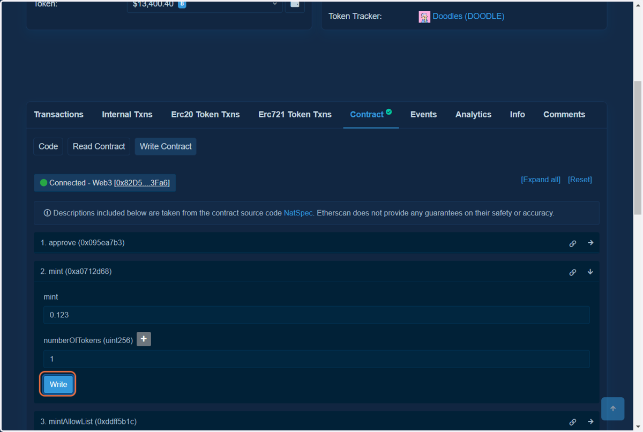Viewport: 643px width, 432px height.
Task: Open the Doodles token icon
Action: click(424, 17)
